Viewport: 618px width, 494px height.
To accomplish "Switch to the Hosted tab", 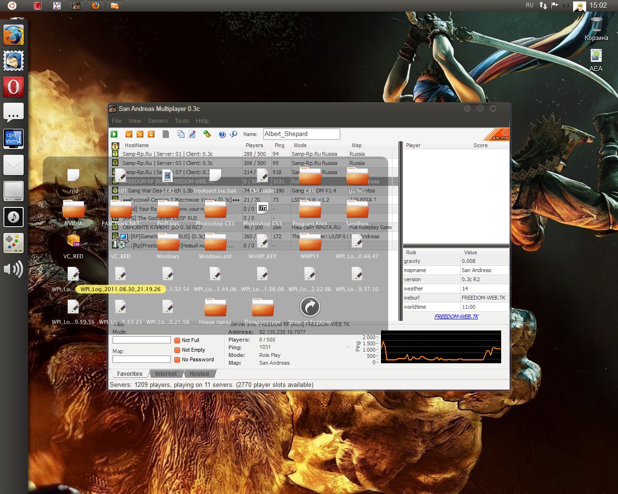I will pyautogui.click(x=199, y=374).
